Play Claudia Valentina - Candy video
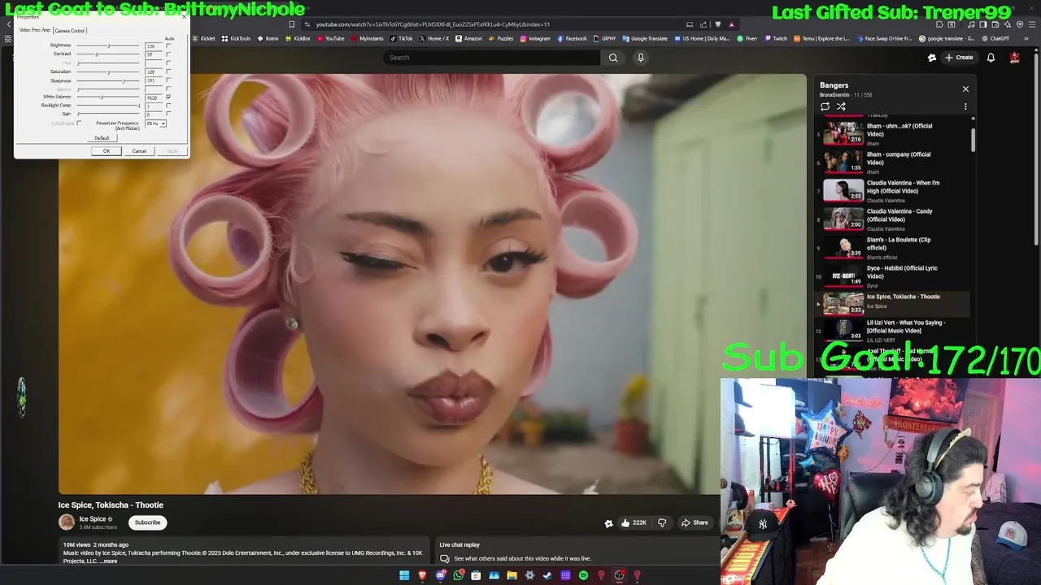Screen dimensions: 1041x585 coord(893,219)
